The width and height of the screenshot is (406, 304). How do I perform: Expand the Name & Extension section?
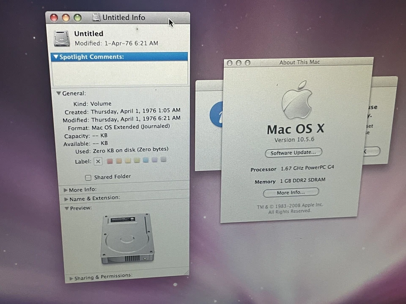click(x=66, y=198)
